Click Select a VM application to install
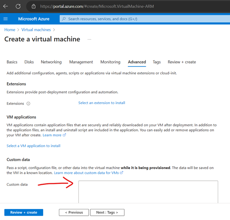The width and height of the screenshot is (230, 220). [x=34, y=146]
